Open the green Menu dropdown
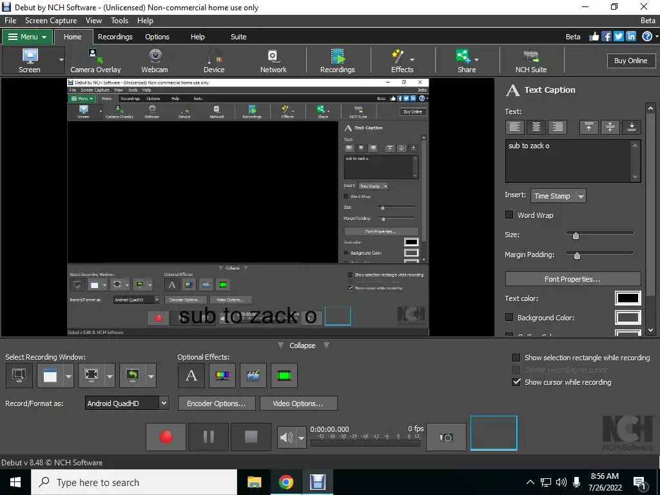 pyautogui.click(x=27, y=37)
